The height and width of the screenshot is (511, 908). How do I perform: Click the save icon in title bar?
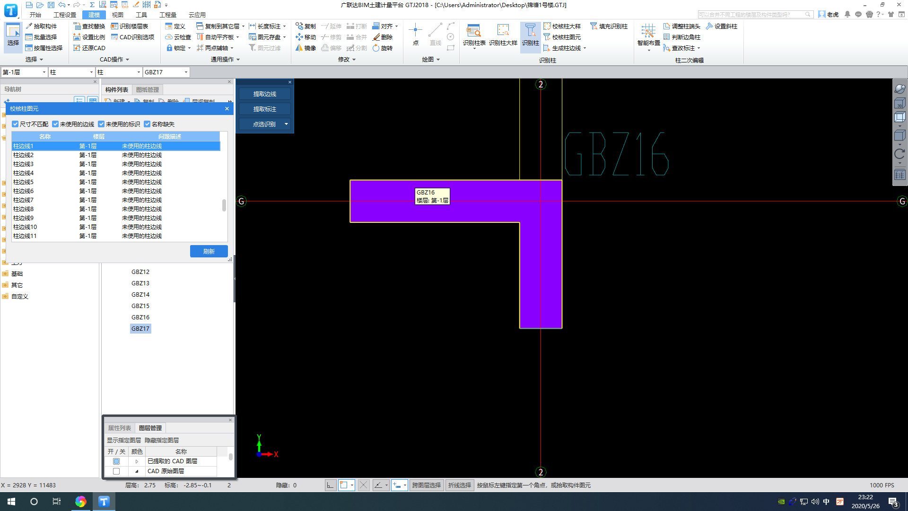coord(51,5)
